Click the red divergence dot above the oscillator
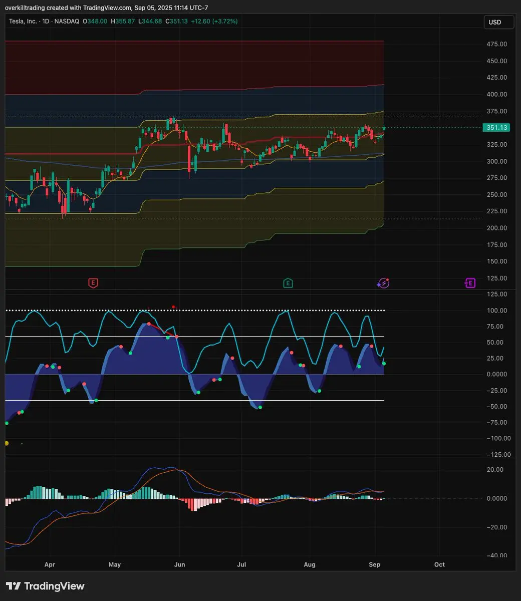The width and height of the screenshot is (521, 601). (173, 307)
